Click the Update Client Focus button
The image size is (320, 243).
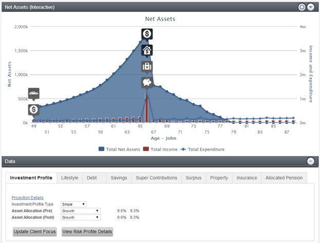pyautogui.click(x=35, y=232)
